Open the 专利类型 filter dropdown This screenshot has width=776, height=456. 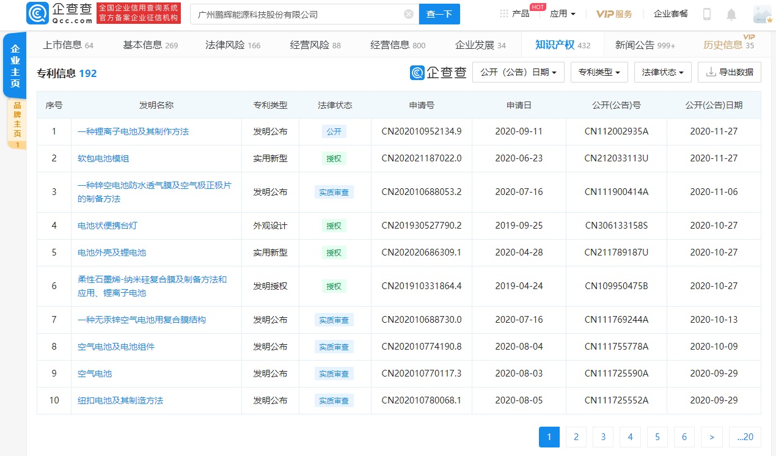coord(599,72)
